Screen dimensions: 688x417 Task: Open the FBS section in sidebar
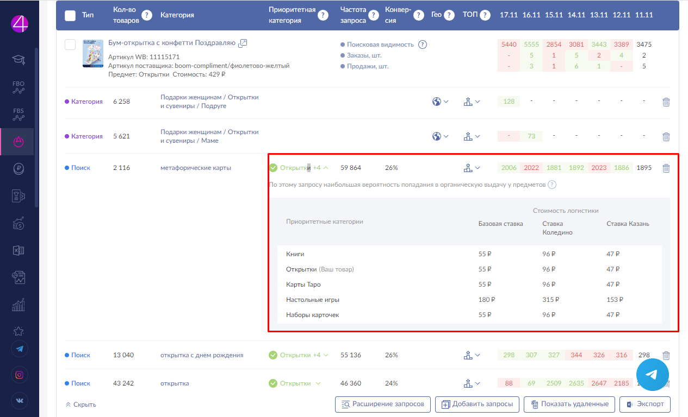click(x=18, y=114)
